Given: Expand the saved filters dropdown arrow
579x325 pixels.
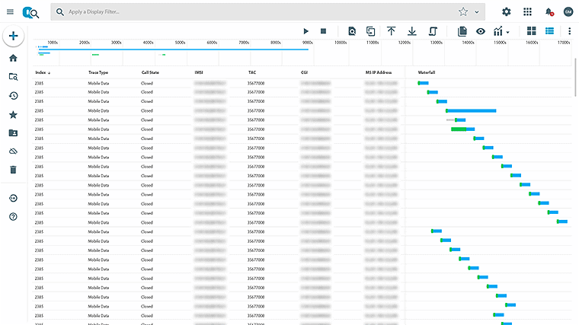Looking at the screenshot, I should click(x=477, y=12).
